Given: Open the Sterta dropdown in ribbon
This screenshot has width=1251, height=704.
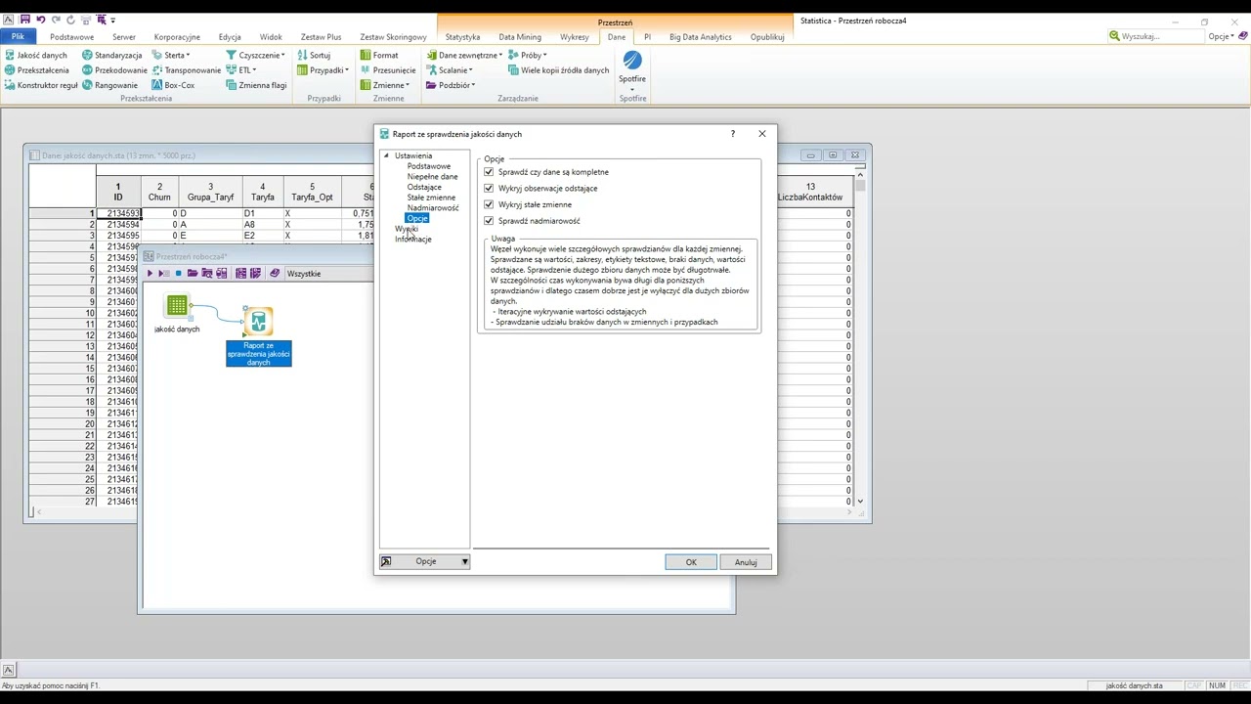Looking at the screenshot, I should point(171,55).
